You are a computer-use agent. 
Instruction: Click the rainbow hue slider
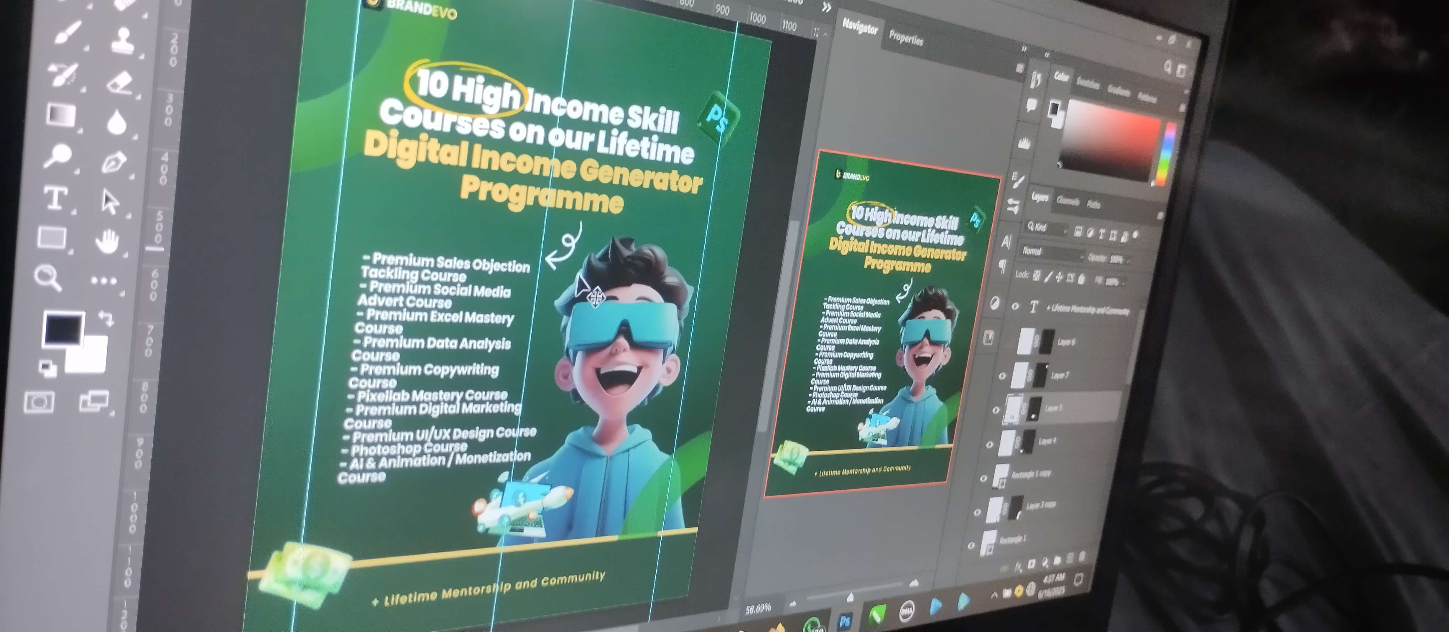(x=1166, y=154)
